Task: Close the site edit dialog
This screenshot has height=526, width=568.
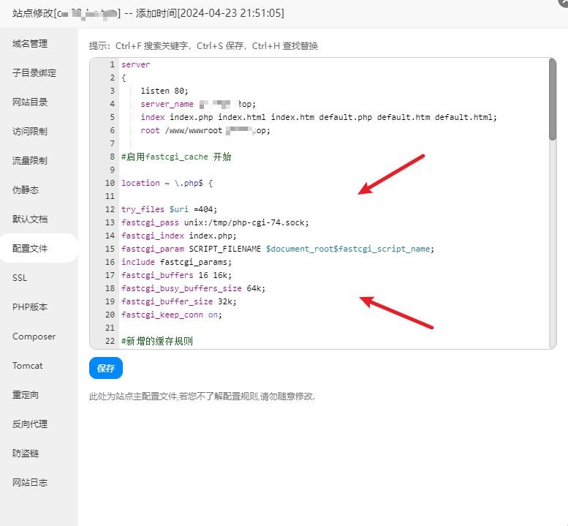Action: click(x=564, y=2)
